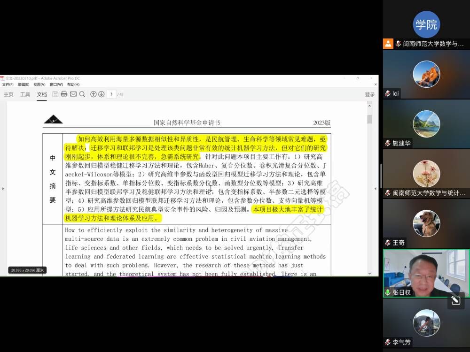Click the 登录 link
Image resolution: width=470 pixels, height=352 pixels.
[x=369, y=94]
